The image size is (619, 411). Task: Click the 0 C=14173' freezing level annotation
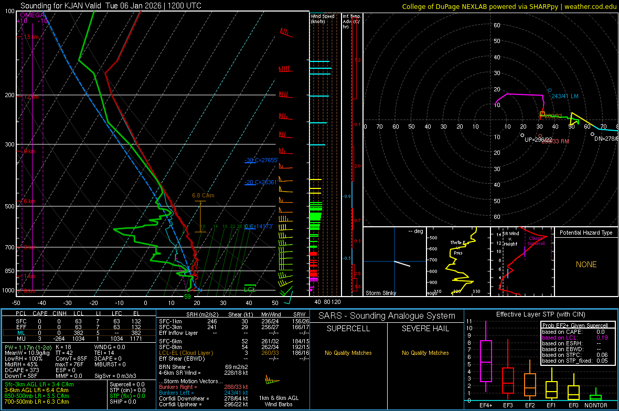tap(259, 226)
